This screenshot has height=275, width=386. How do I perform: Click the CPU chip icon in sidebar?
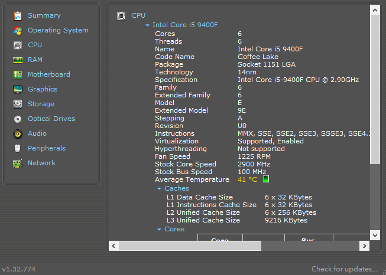coord(18,45)
